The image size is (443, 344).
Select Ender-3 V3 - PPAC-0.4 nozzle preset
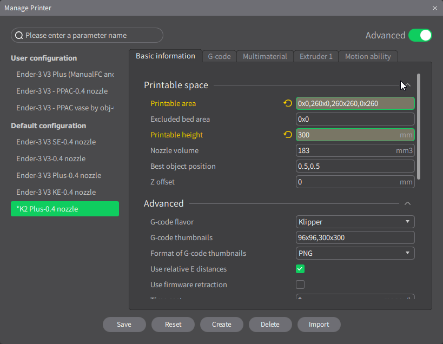point(65,91)
